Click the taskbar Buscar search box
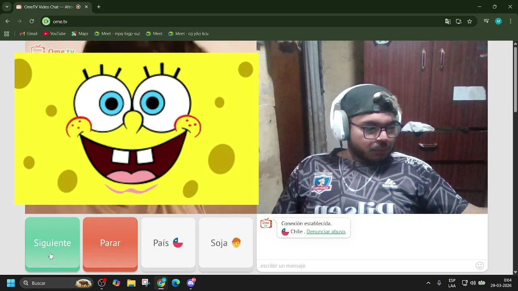This screenshot has height=291, width=518. [x=57, y=283]
